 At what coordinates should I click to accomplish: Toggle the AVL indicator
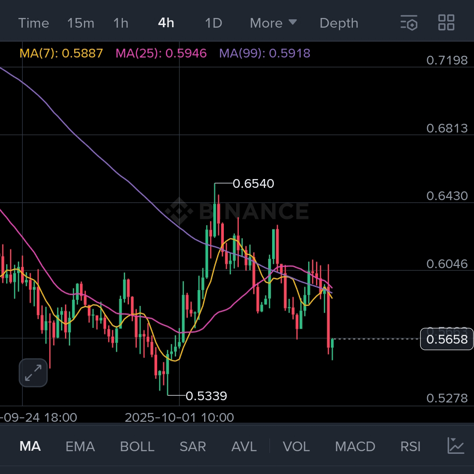pos(244,446)
